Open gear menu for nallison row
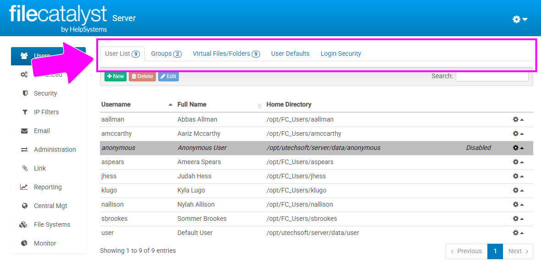The height and width of the screenshot is (267, 541). pos(518,204)
